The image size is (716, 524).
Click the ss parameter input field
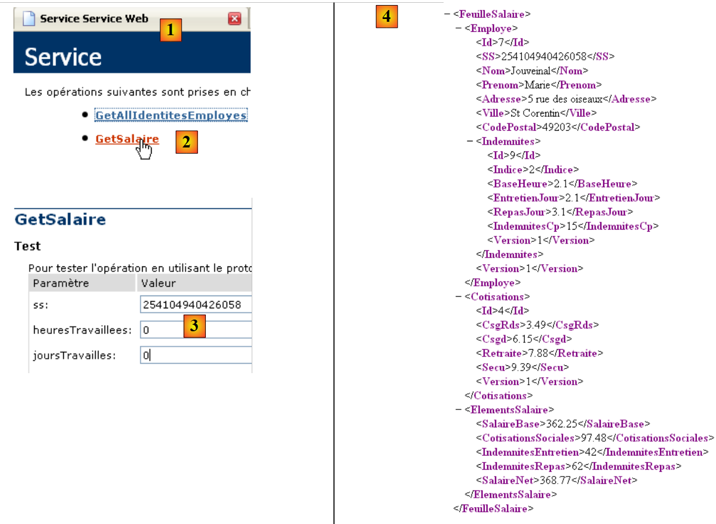pos(196,305)
